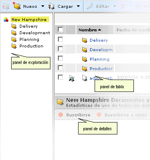This screenshot has height=160, width=150.
Task: Toggle the select-all checkbox in table header
Action: point(60,29)
